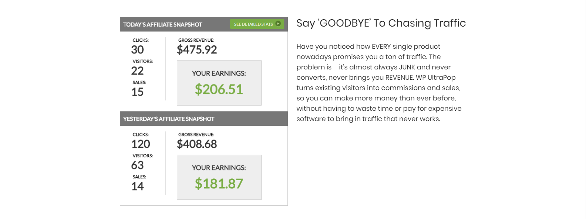Click the paragraph mentioning WP UltraPop
The height and width of the screenshot is (219, 586).
tap(379, 83)
